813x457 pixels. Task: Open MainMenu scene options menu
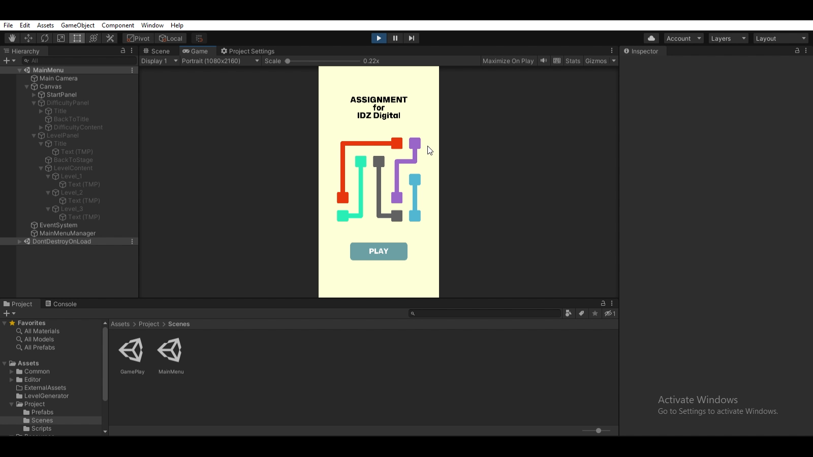click(132, 70)
